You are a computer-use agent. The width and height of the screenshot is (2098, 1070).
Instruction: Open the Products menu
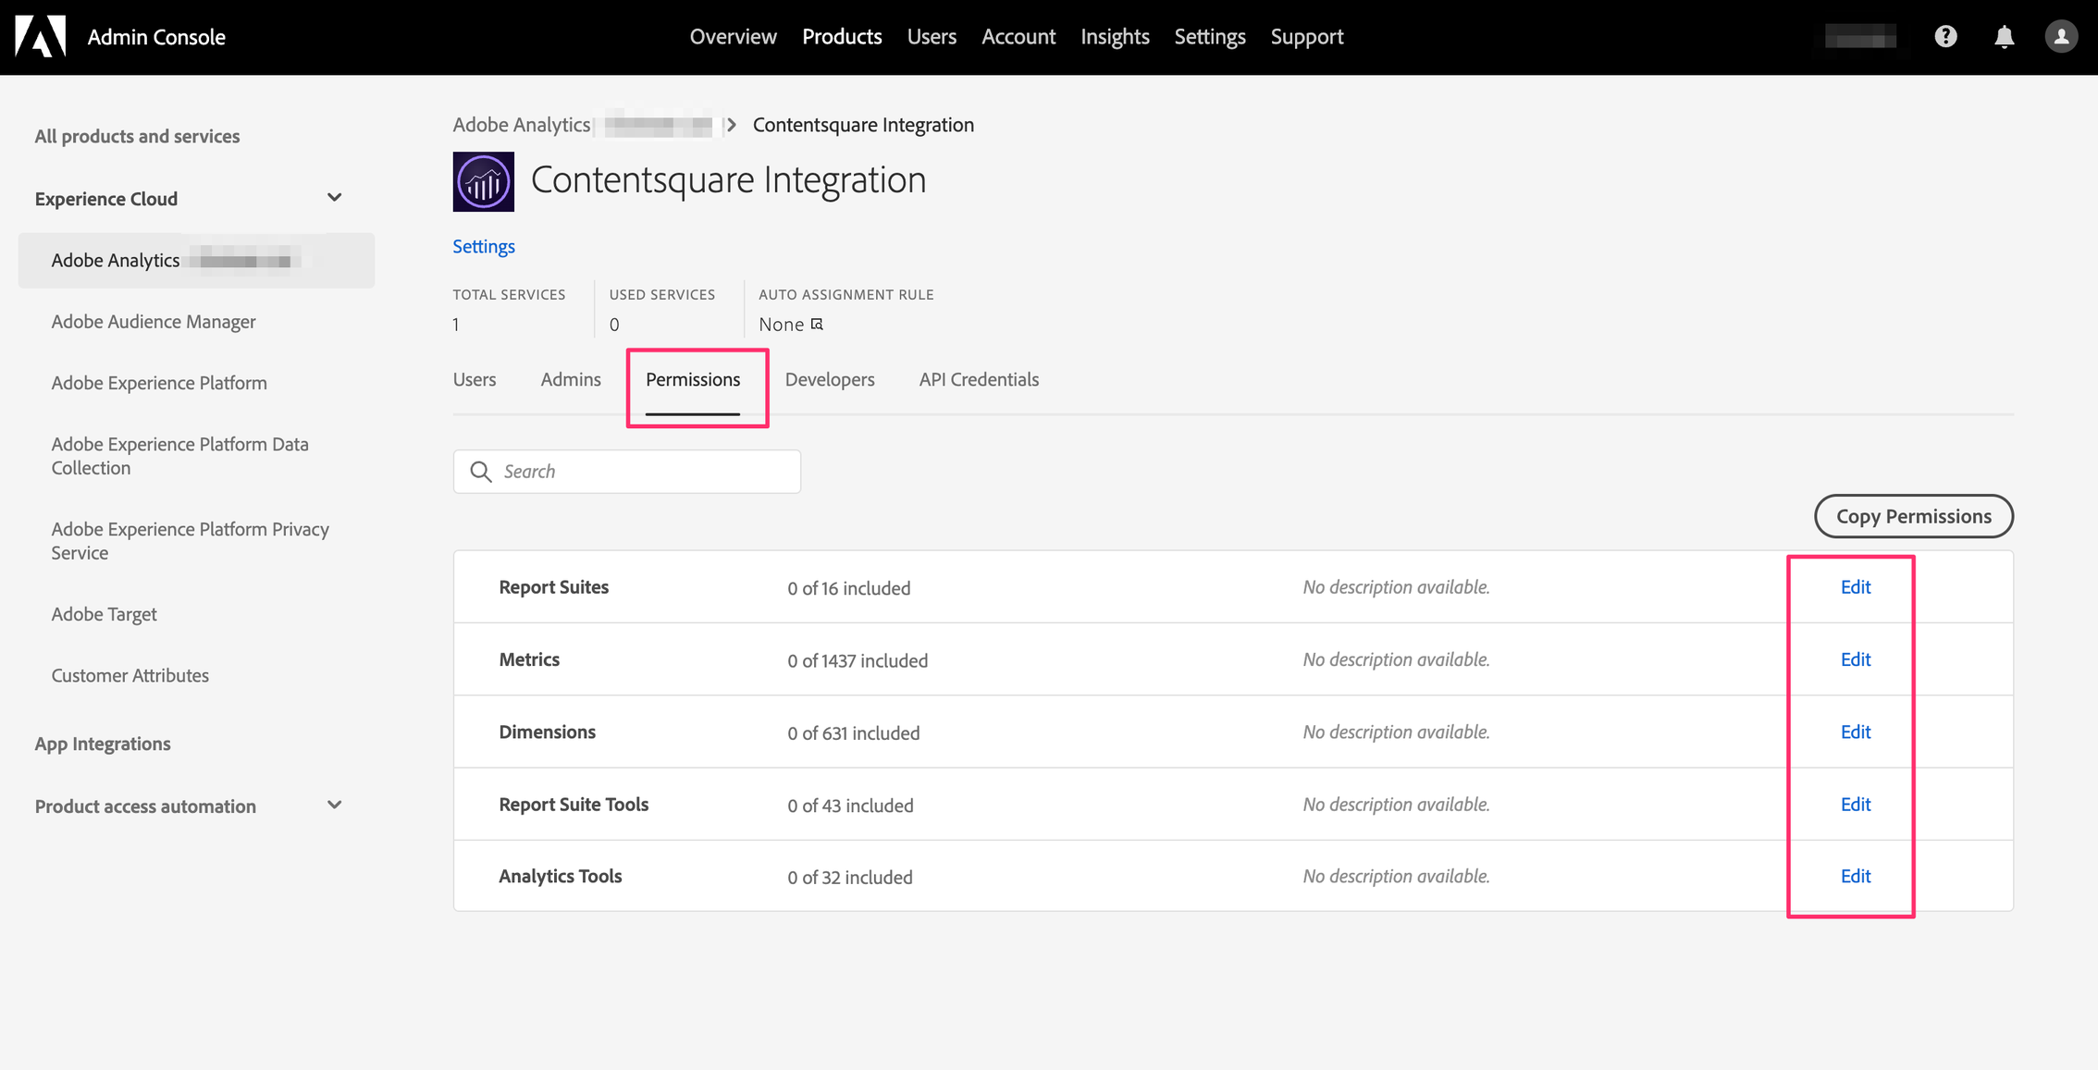point(842,37)
